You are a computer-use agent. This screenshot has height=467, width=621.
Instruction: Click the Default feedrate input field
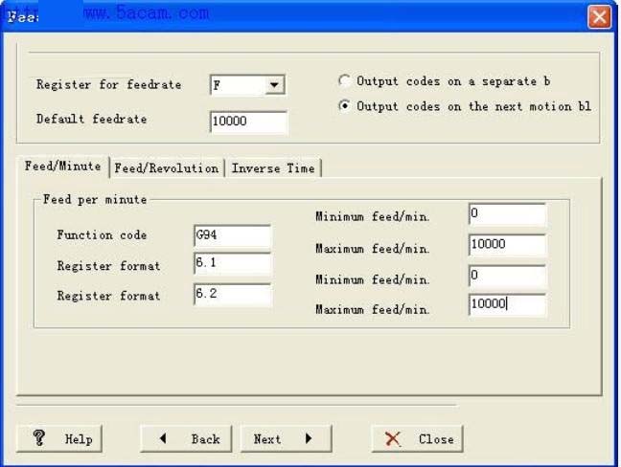click(x=248, y=121)
